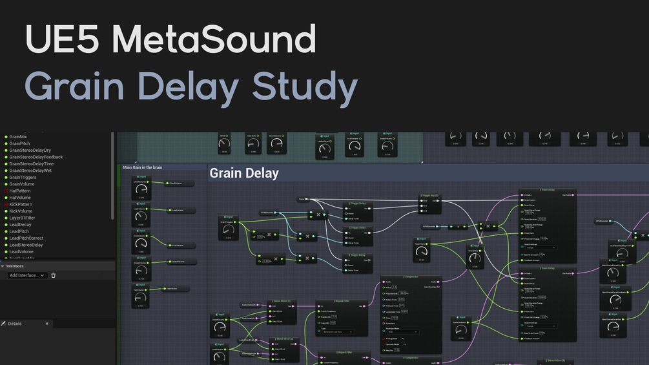Select GrainTriggers in the inputs list
Viewport: 649px width, 365px height.
pyautogui.click(x=23, y=178)
